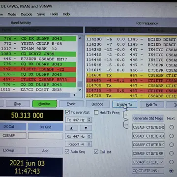Click Band Activity horizontal scroll right arrow
177x177 pixels.
74,95
